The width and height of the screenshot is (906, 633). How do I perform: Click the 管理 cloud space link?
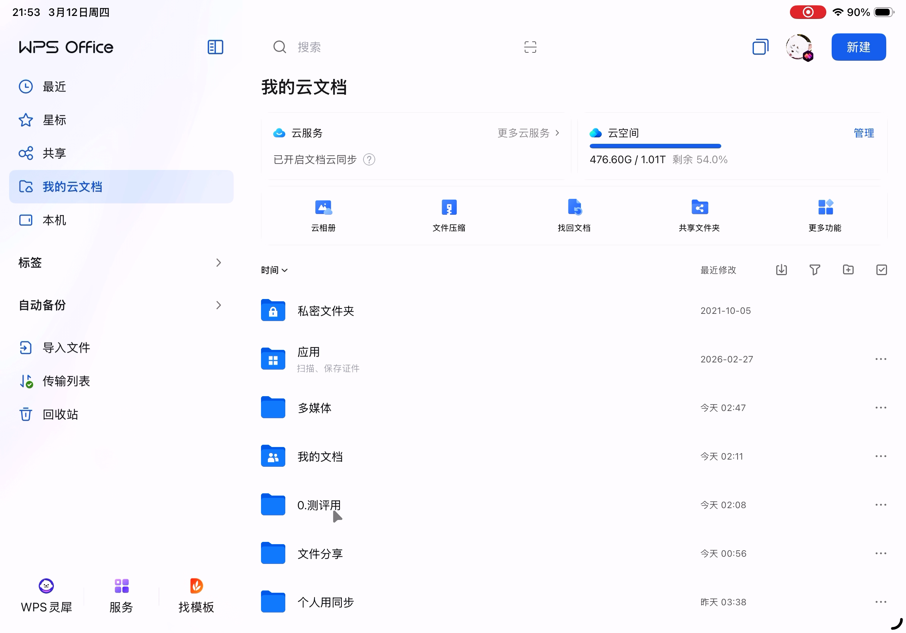point(864,133)
